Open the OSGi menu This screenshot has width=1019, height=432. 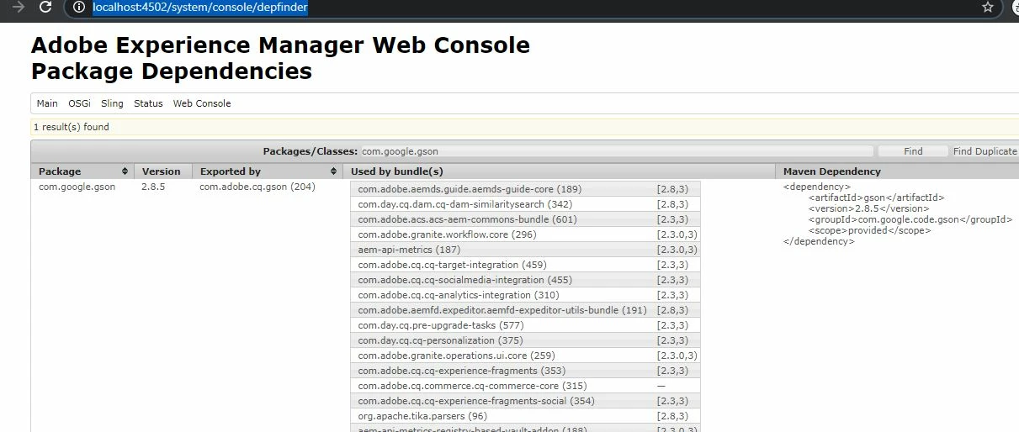(79, 103)
